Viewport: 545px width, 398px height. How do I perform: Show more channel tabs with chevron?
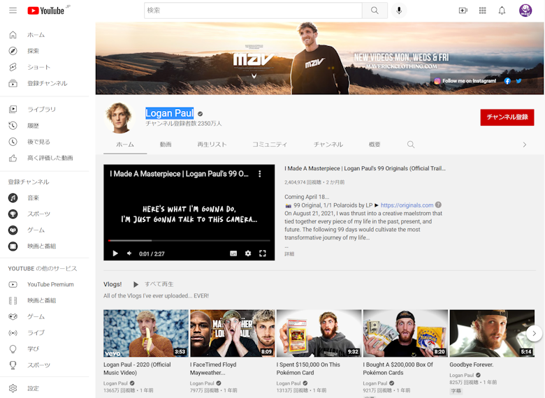[x=525, y=145]
